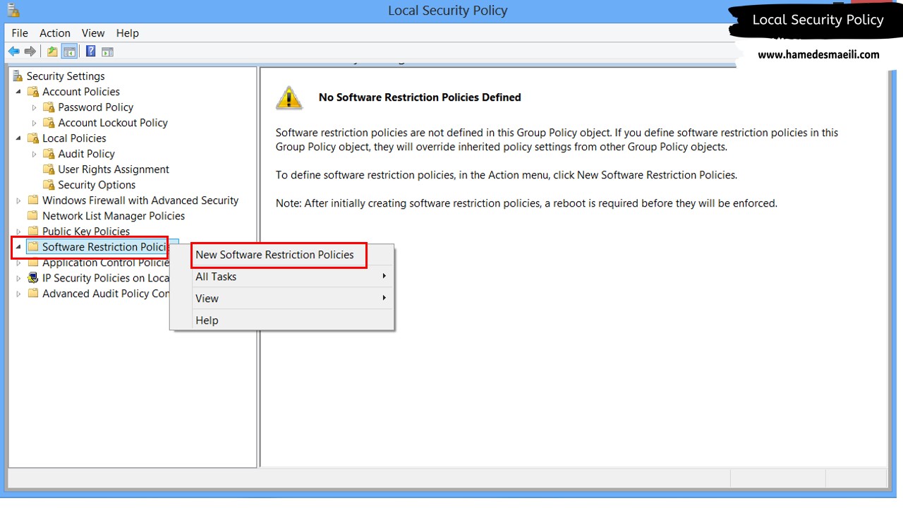This screenshot has height=508, width=903.
Task: Select Network List Manager Policies label
Action: point(114,216)
